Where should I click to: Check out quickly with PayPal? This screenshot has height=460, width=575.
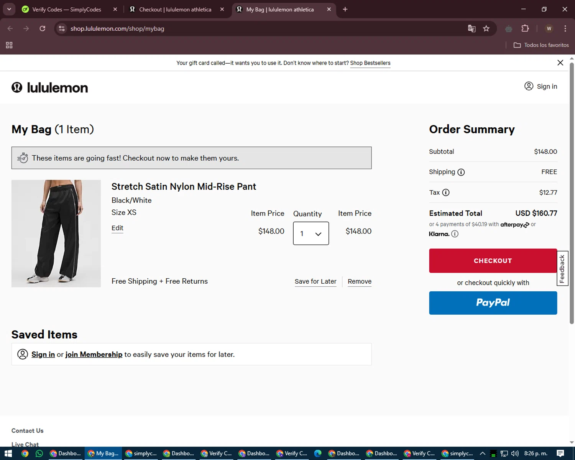click(493, 303)
